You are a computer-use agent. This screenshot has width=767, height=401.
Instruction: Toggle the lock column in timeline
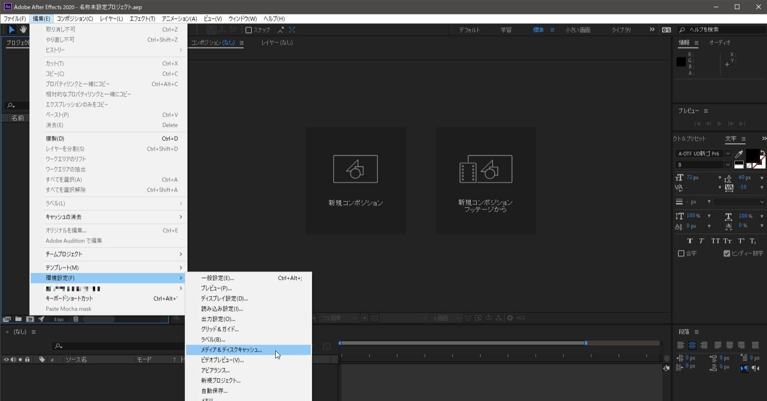(28, 360)
